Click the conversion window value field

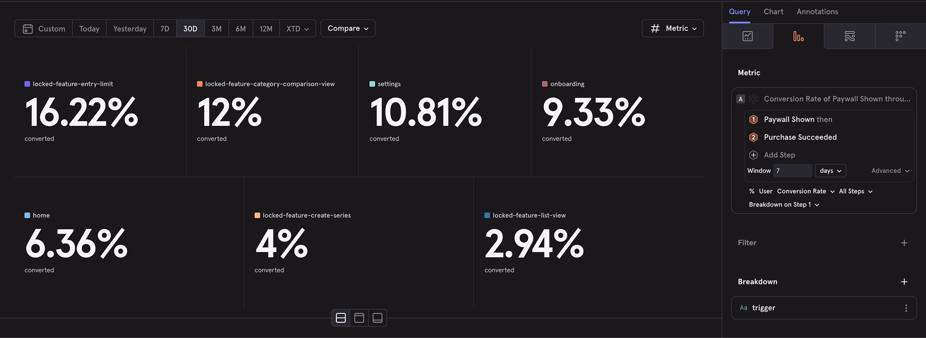click(x=792, y=171)
